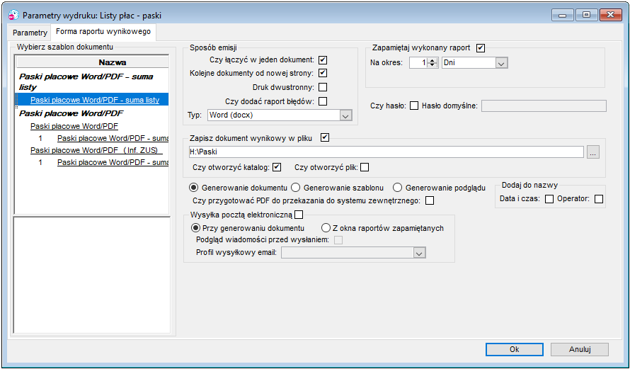Screen dimensions: 630x369
Task: Click the Nazwa column header
Action: [x=93, y=62]
